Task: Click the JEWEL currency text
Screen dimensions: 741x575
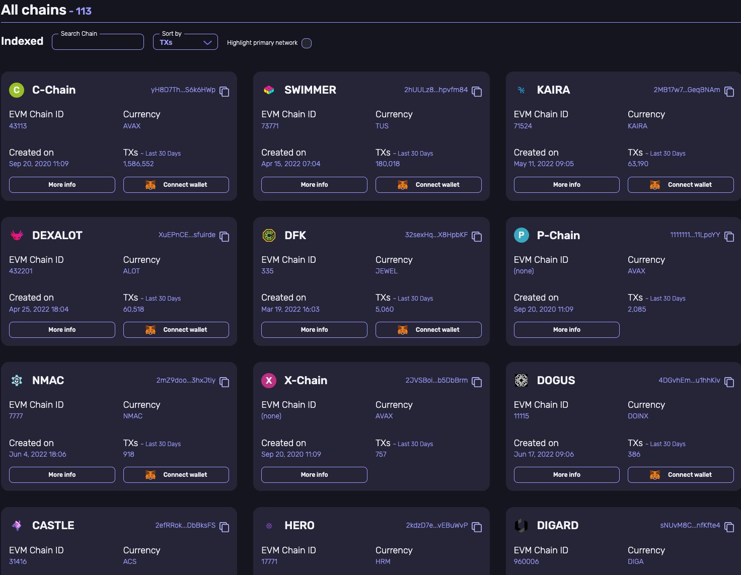Action: tap(387, 271)
